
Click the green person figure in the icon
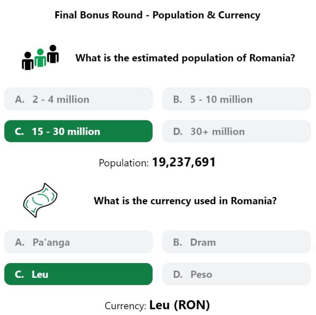40,58
